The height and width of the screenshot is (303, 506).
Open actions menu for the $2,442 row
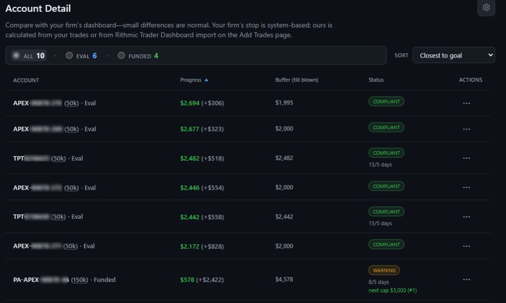(x=466, y=217)
